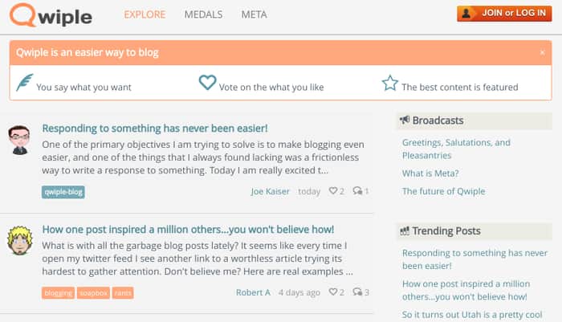Click the comments icon on Joe Kaiser's post
562x322 pixels.
[x=357, y=191]
